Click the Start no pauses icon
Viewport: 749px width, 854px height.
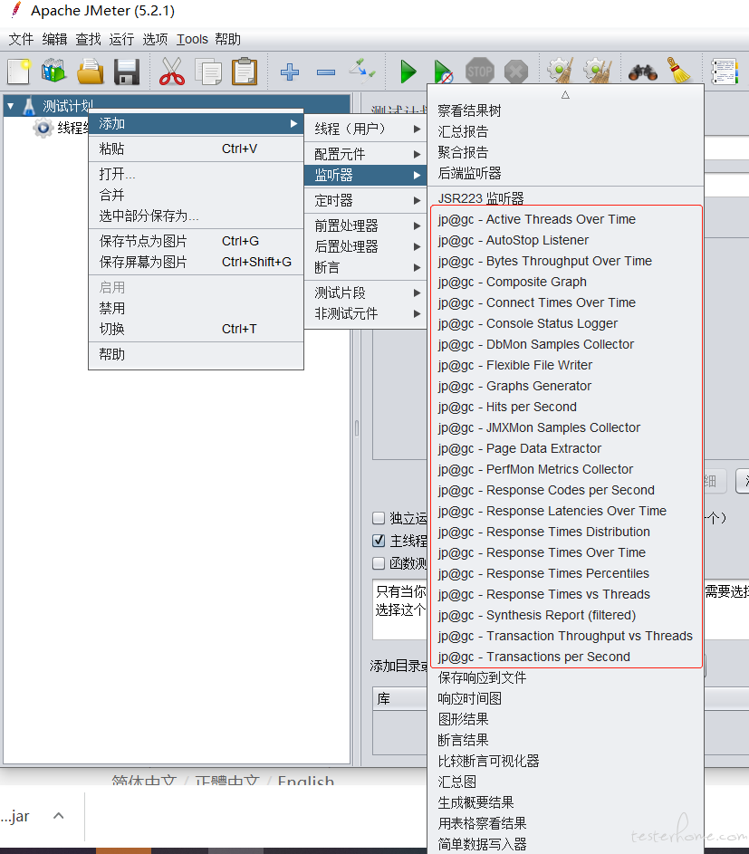tap(443, 72)
